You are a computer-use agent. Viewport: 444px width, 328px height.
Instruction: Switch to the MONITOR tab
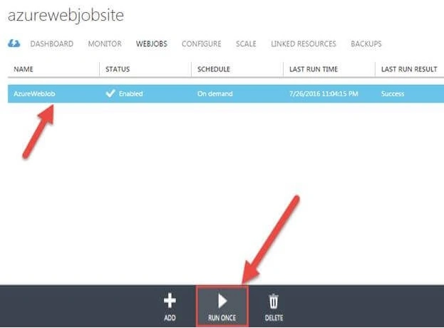pyautogui.click(x=105, y=44)
